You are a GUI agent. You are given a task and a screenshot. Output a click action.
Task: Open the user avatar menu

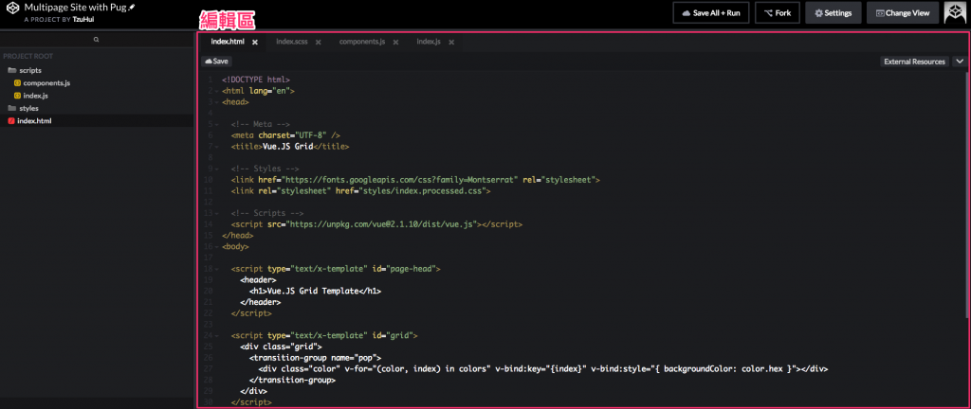click(x=955, y=12)
